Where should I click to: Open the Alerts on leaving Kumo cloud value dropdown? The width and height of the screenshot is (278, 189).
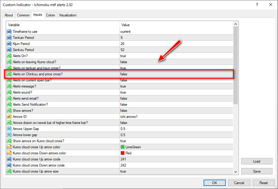coord(176,62)
